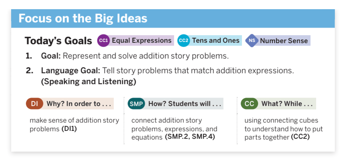The image size is (346, 159).
Task: Click the blue CC2 circle icon
Action: [184, 41]
